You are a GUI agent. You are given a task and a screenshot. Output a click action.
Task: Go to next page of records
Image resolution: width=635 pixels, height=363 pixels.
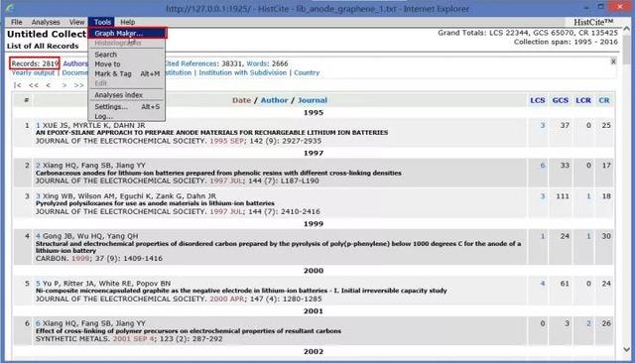click(63, 85)
